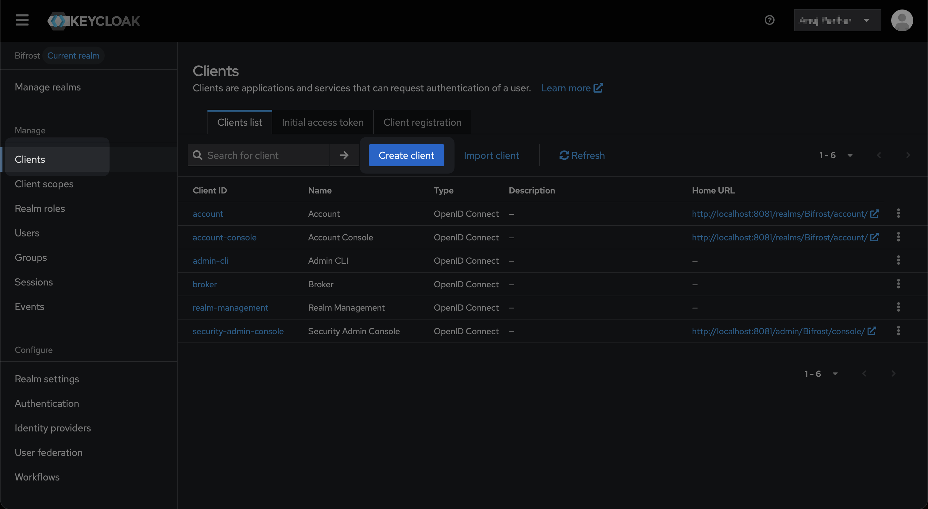The width and height of the screenshot is (928, 509).
Task: Open the help question mark icon
Action: (769, 20)
